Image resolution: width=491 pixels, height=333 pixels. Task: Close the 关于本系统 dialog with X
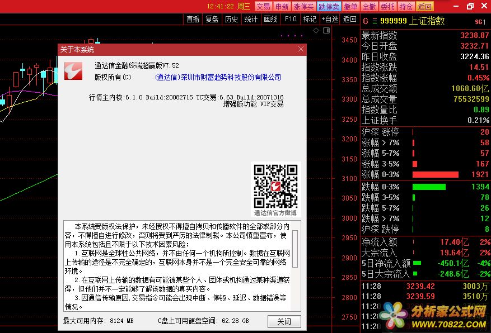point(301,49)
